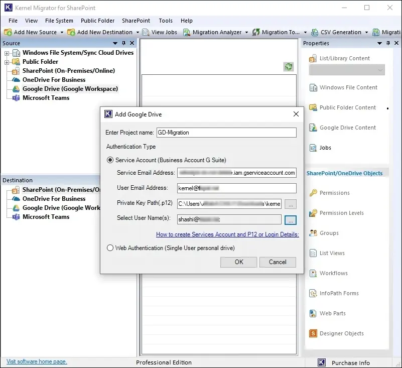Click the Enter Project name field
The image size is (402, 368).
(226, 133)
